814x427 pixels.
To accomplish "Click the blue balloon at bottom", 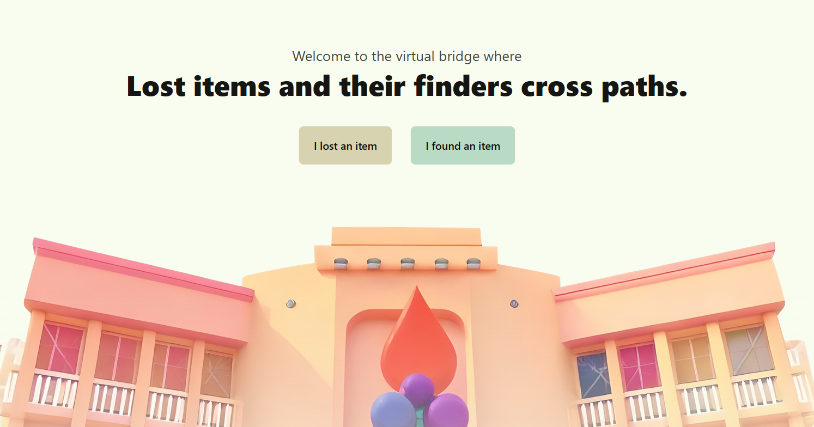I will [393, 410].
